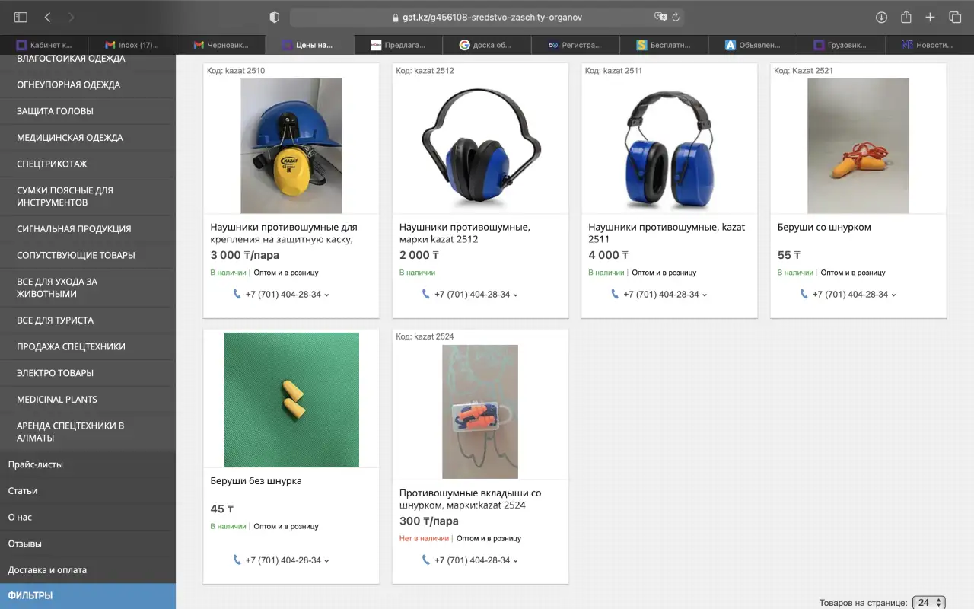This screenshot has height=609, width=974.
Task: Open the privacy report shield icon
Action: 275,17
